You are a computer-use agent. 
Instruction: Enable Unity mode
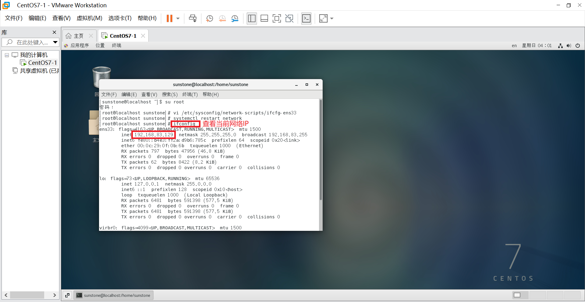point(289,18)
